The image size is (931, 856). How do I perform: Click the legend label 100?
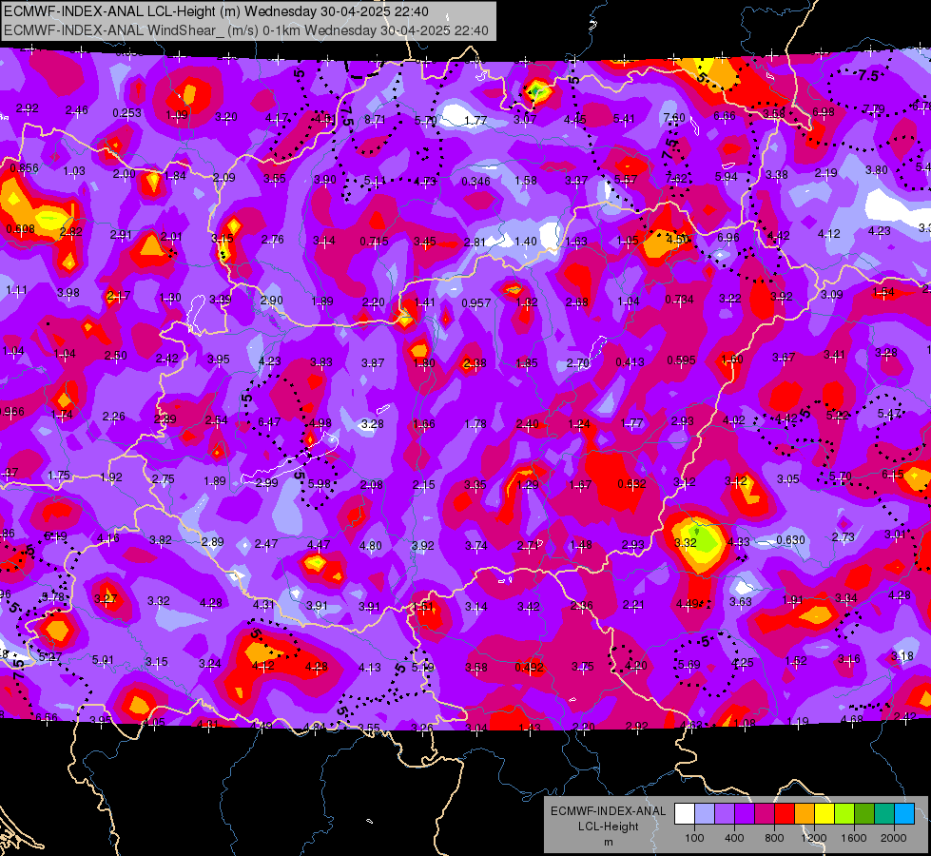point(694,838)
